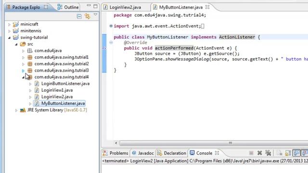Click JRE System Library icon

point(23,110)
